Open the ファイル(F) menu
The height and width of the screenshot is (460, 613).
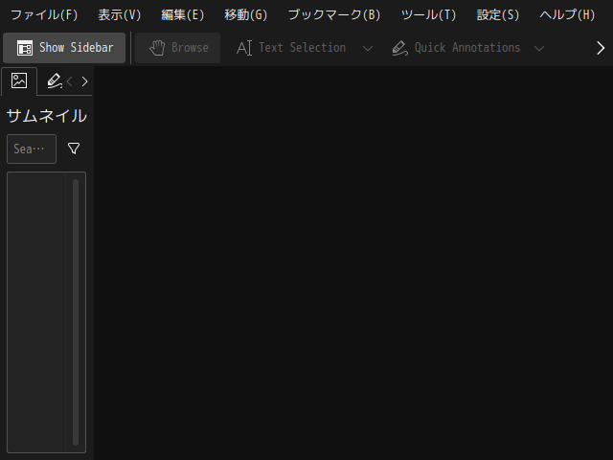[44, 15]
